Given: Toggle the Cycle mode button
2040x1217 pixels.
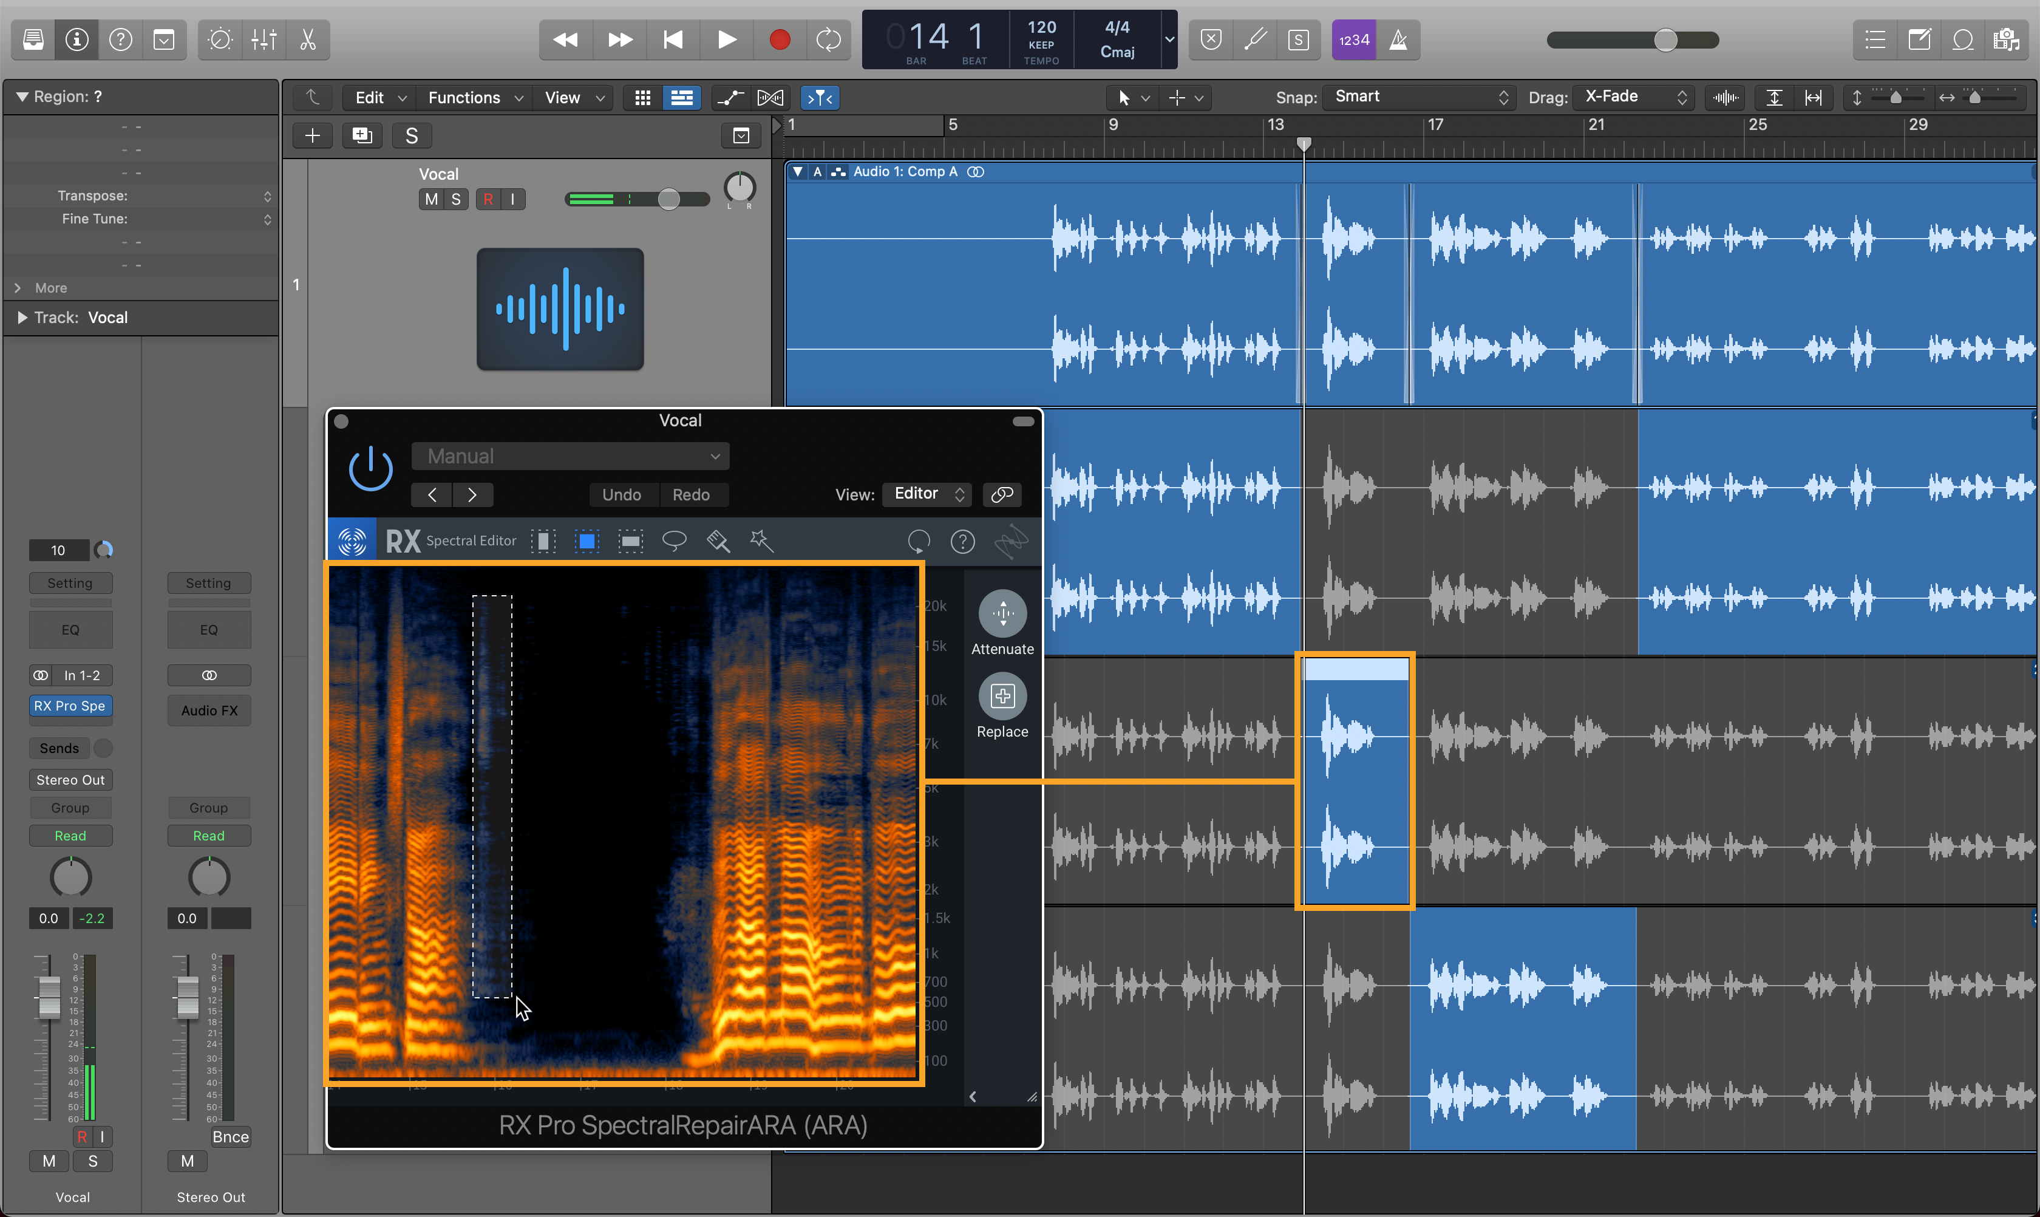Looking at the screenshot, I should (x=828, y=39).
